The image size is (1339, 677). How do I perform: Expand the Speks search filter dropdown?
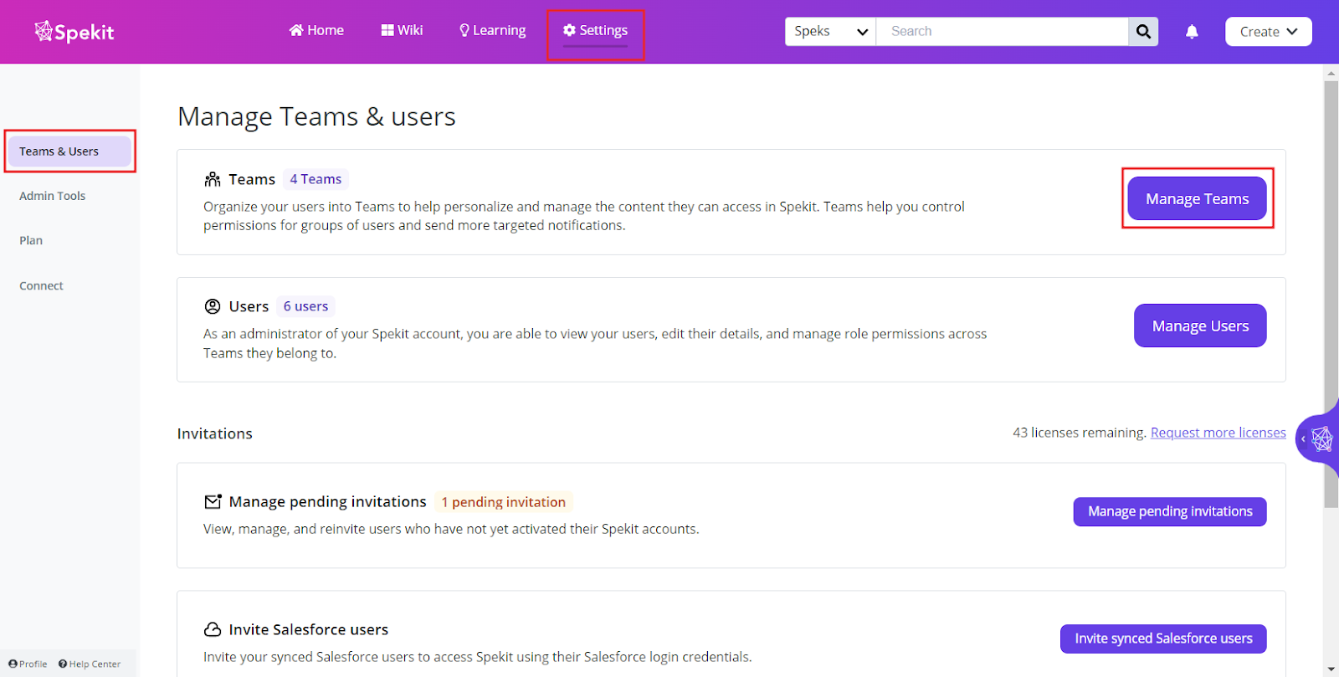[830, 31]
